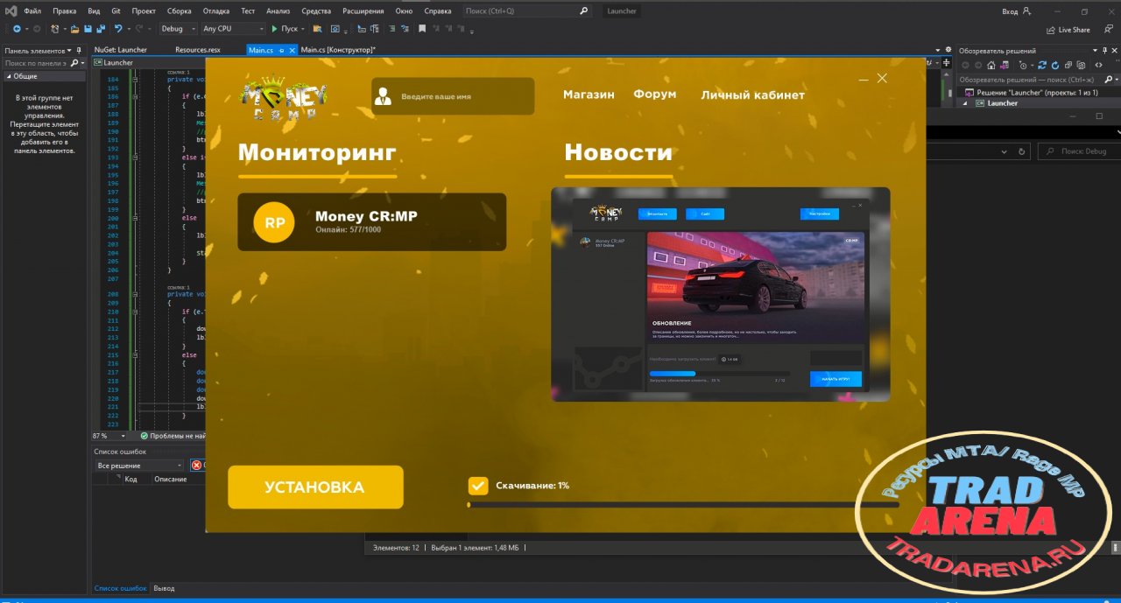
Task: Click the navigate backward arrow in toolbar
Action: point(16,29)
